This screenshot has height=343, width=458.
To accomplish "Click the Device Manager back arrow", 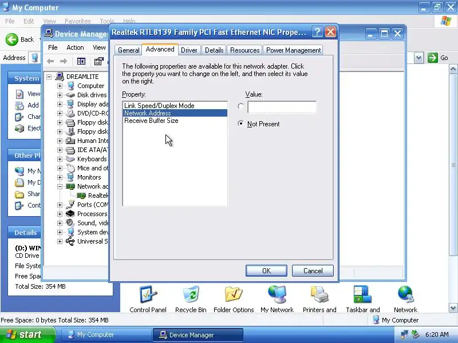I will point(50,61).
